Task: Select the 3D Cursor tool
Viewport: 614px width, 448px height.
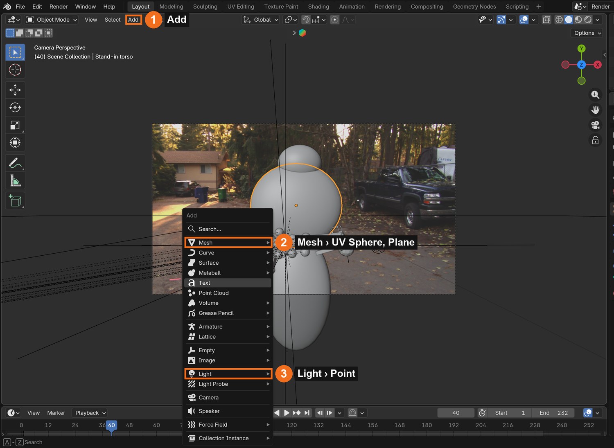Action: tap(15, 70)
